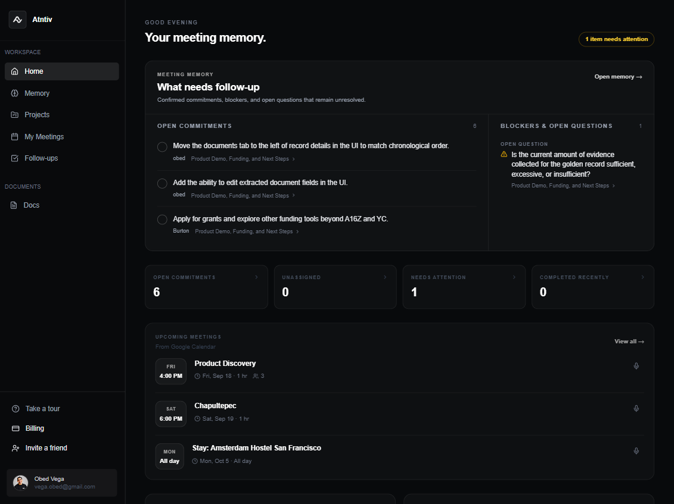Click clock icon under Product Discovery
This screenshot has height=504, width=674.
[x=197, y=376]
